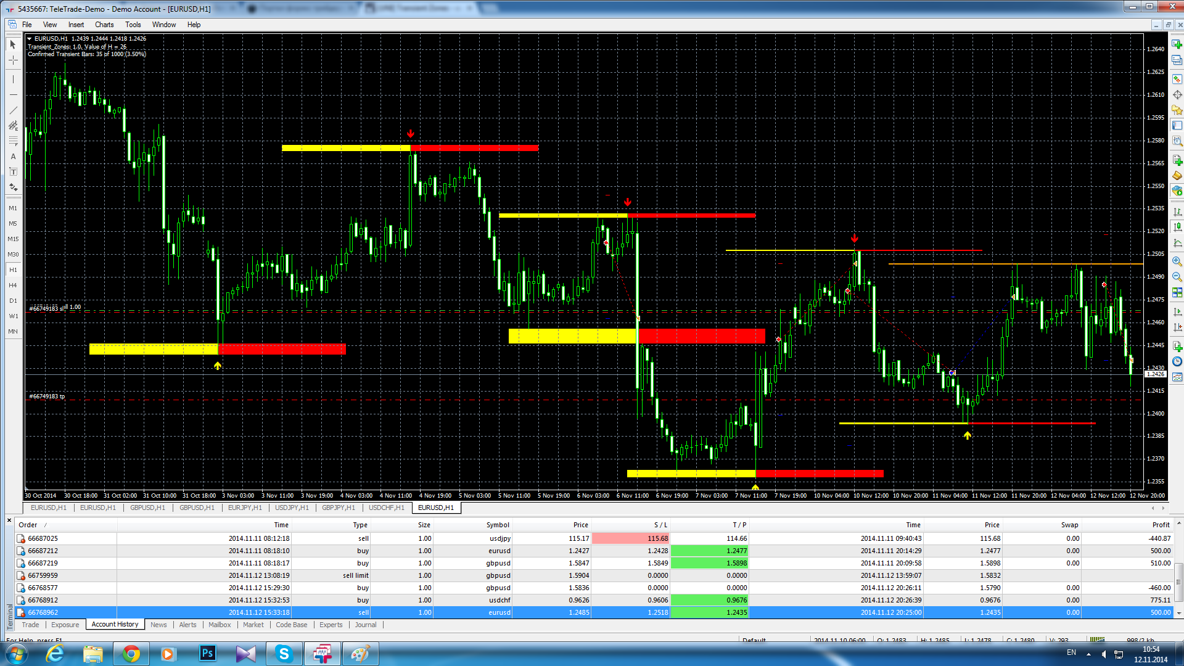Switch chart to Line Chart mode
Viewport: 1184px width, 666px height.
click(x=1177, y=242)
